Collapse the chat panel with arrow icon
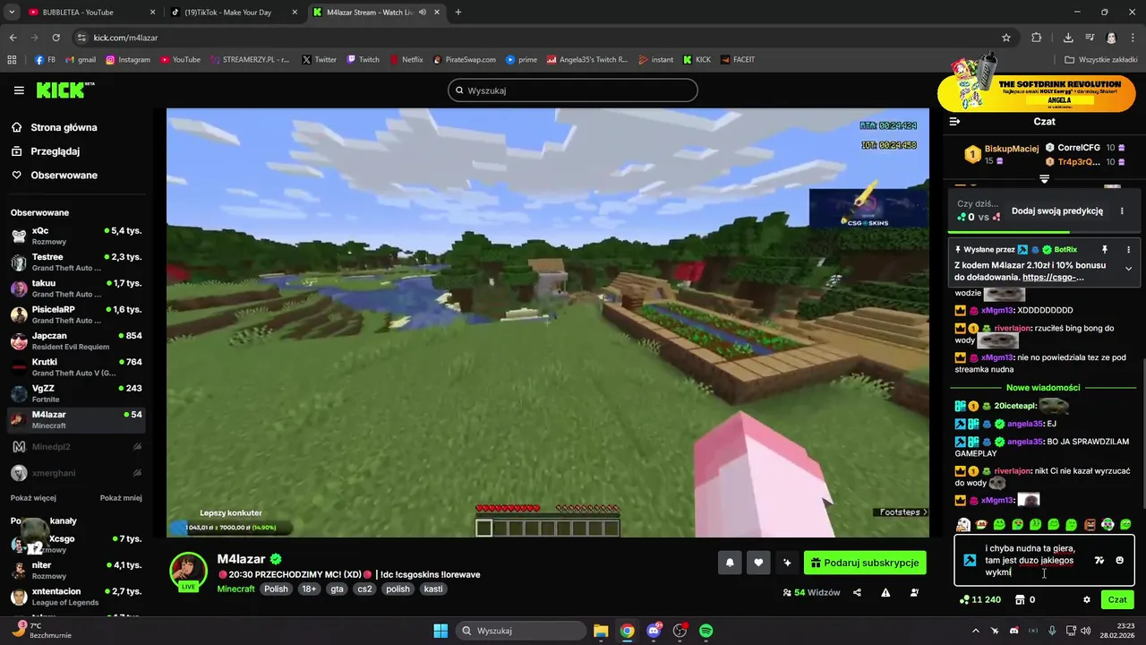Image resolution: width=1146 pixels, height=645 pixels. tap(954, 121)
